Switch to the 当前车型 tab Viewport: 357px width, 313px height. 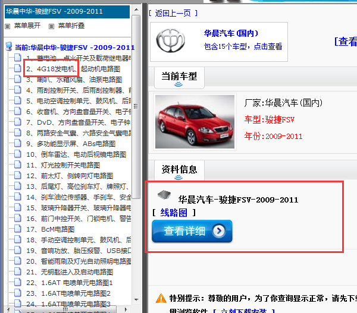[x=179, y=78]
